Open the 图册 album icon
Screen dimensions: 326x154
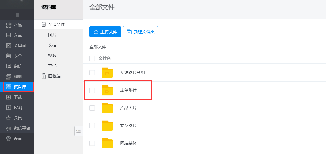click(9, 77)
